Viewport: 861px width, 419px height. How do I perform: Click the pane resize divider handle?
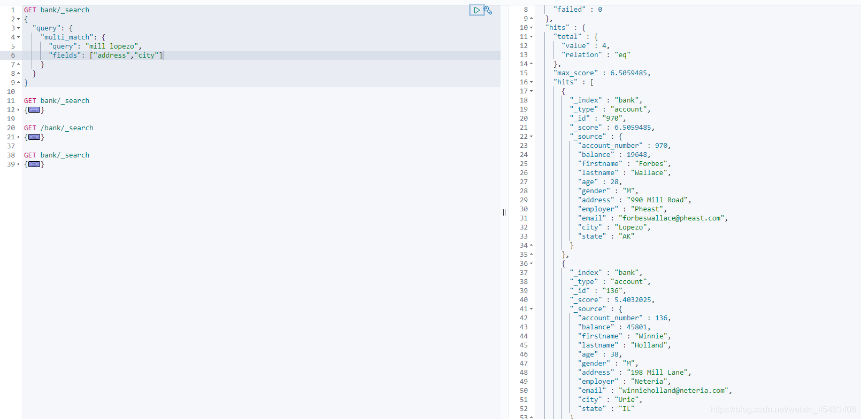click(x=504, y=212)
